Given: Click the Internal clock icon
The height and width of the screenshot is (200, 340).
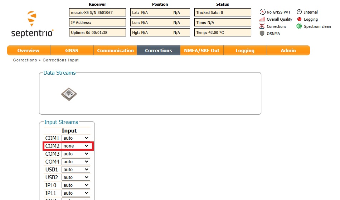Looking at the screenshot, I should click(x=299, y=12).
